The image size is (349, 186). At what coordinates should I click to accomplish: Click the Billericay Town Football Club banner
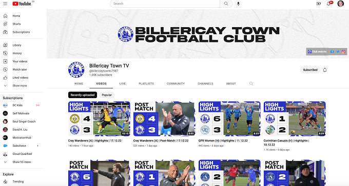pos(198,34)
